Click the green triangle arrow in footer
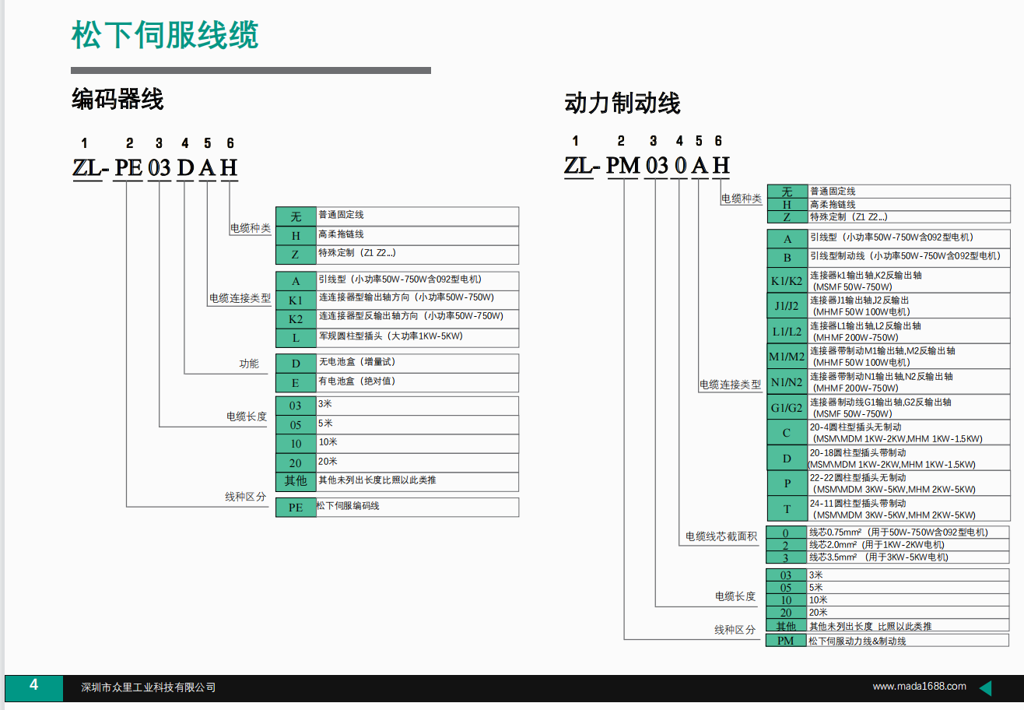This screenshot has height=710, width=1024. 985,687
